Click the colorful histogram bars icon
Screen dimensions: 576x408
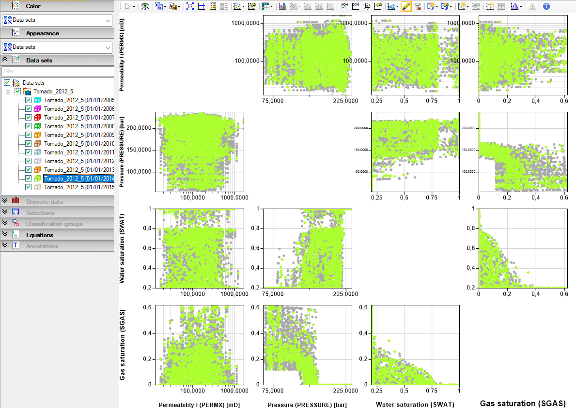(x=282, y=6)
